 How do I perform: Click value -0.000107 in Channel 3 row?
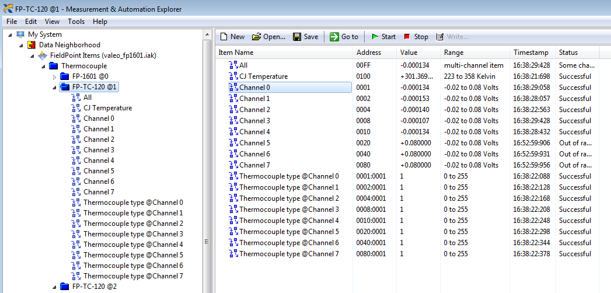(x=414, y=121)
